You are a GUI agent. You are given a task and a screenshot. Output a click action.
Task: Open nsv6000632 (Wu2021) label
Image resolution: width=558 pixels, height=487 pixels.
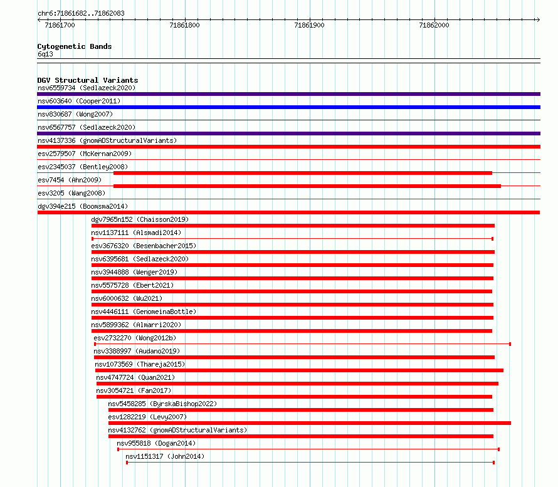click(127, 298)
